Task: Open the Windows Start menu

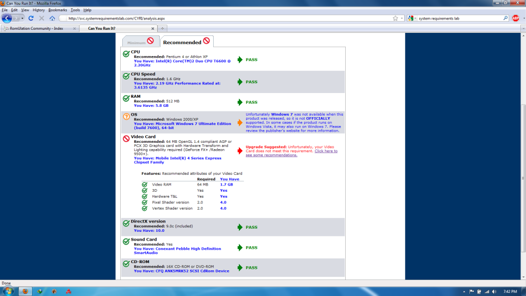Action: tap(8, 291)
